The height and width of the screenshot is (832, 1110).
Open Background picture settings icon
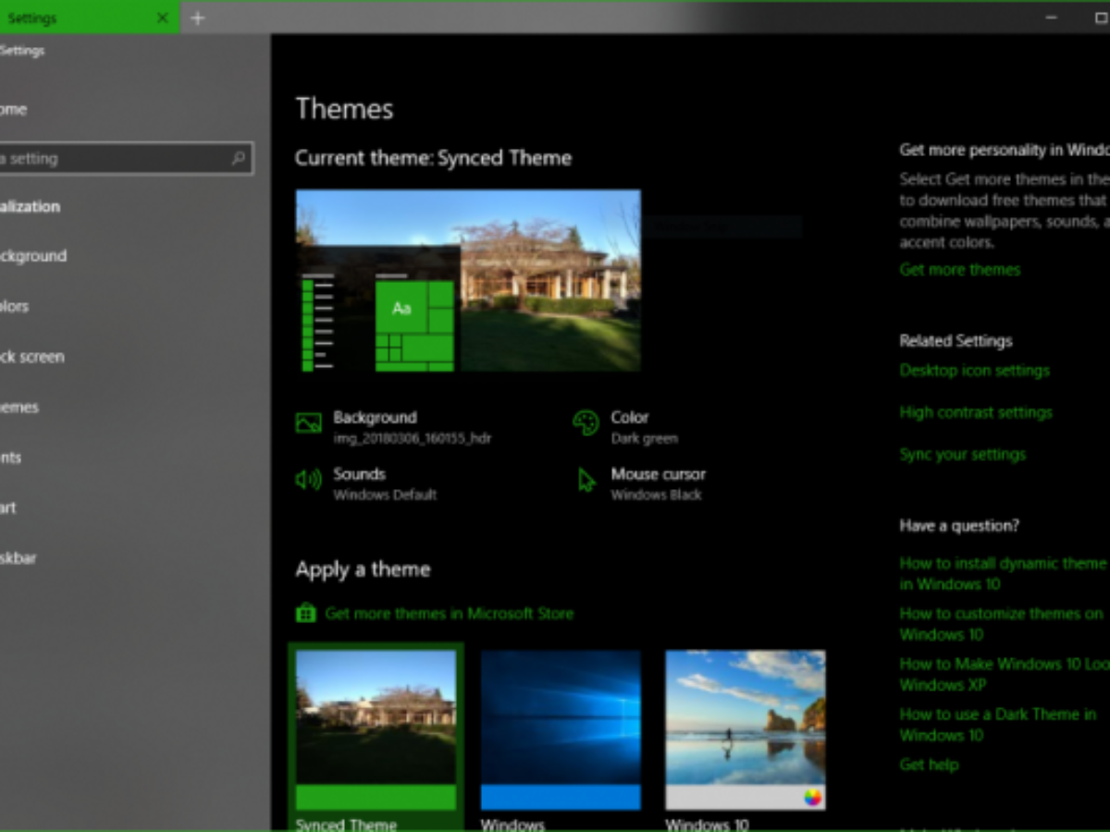tap(308, 423)
